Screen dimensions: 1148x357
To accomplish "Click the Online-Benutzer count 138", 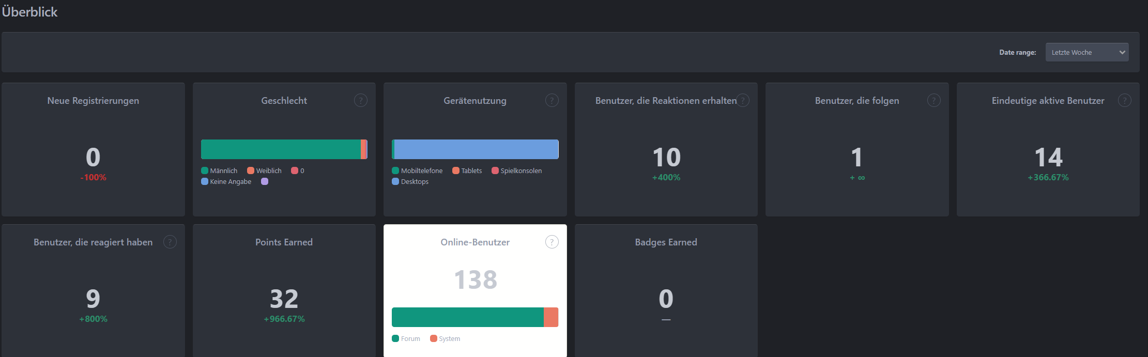I will click(x=476, y=280).
